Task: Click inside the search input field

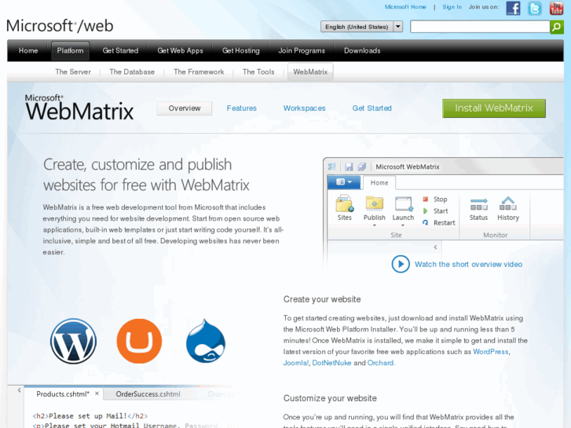Action: 480,27
